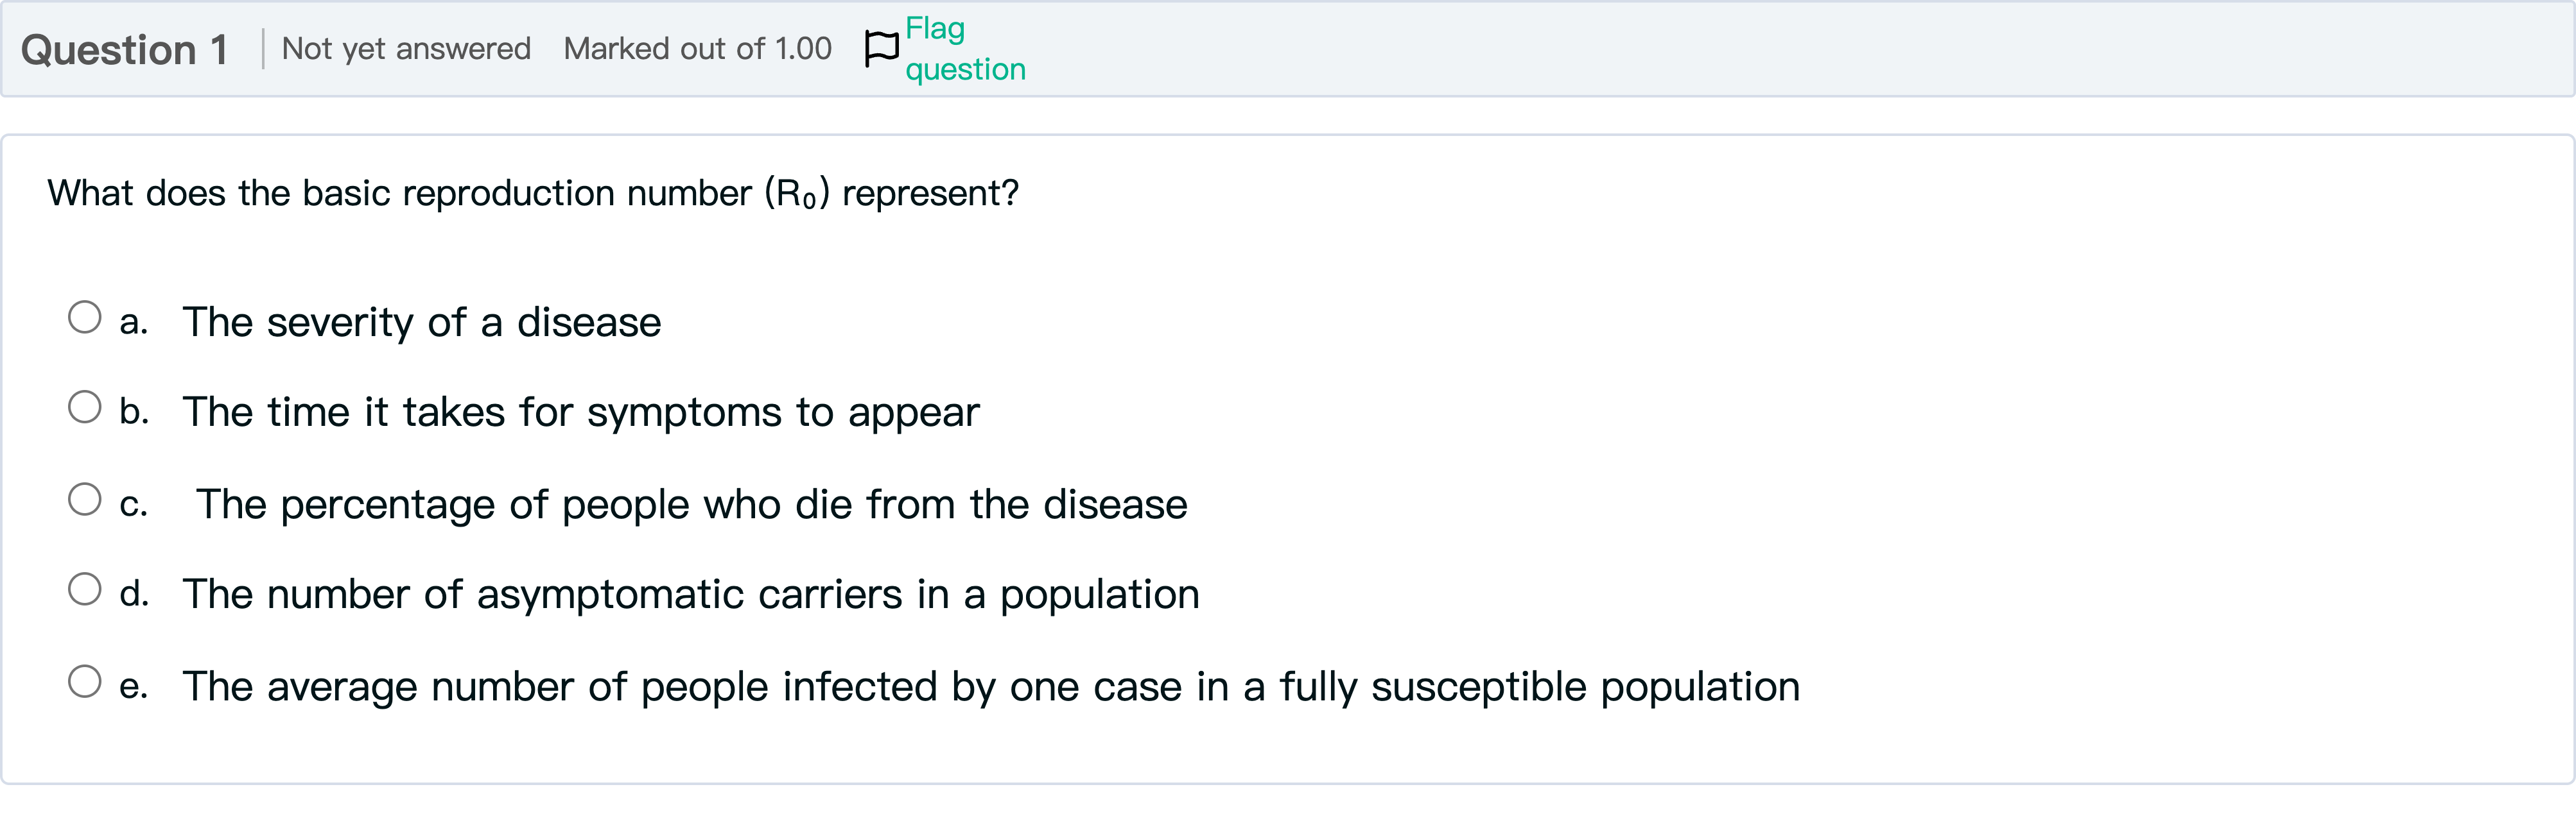Click 'The time it takes for symptoms' answer
This screenshot has height=821, width=2576.
click(580, 412)
